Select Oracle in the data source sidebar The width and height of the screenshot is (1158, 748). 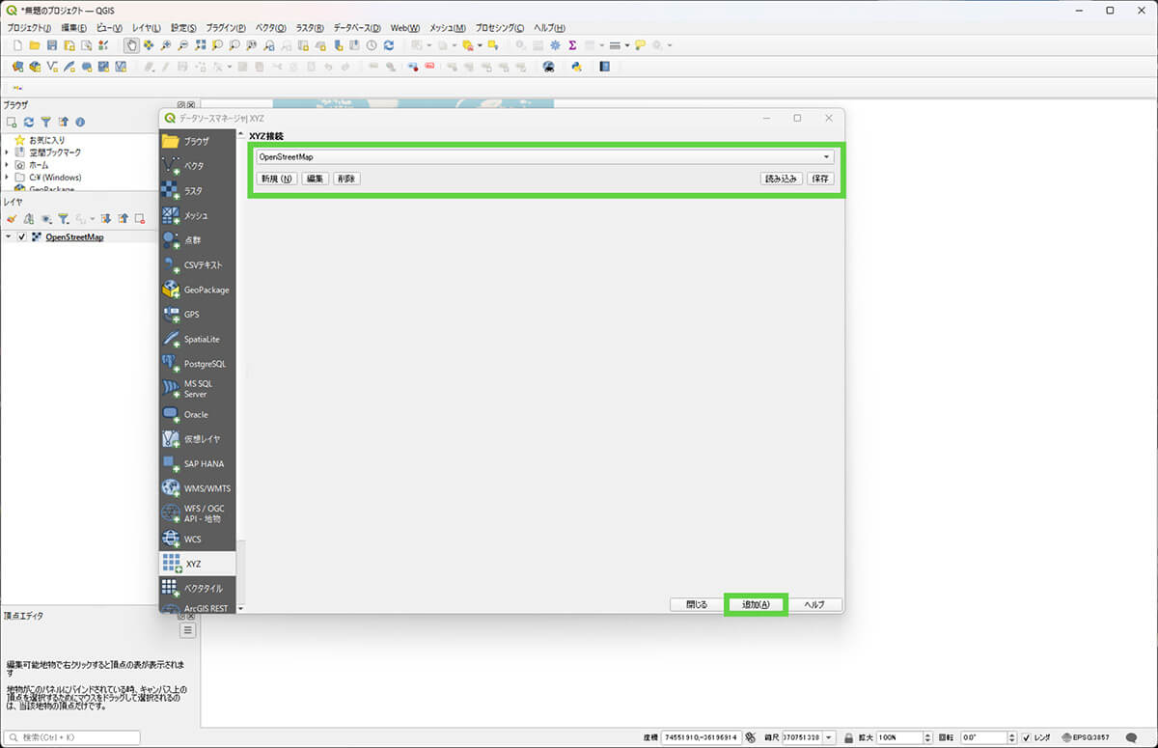click(x=197, y=414)
